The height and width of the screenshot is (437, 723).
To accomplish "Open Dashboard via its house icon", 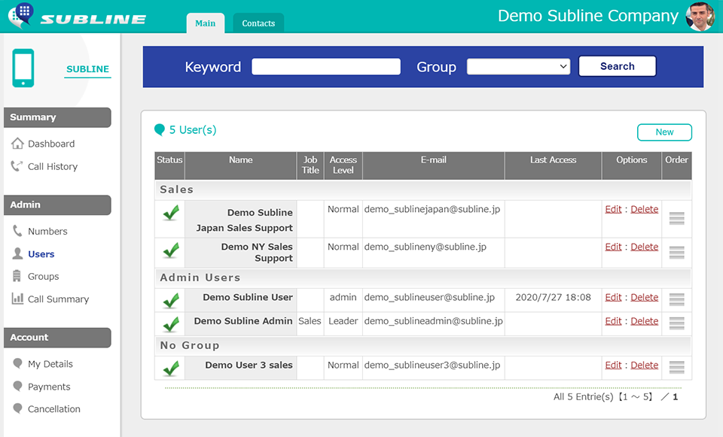I will point(17,144).
